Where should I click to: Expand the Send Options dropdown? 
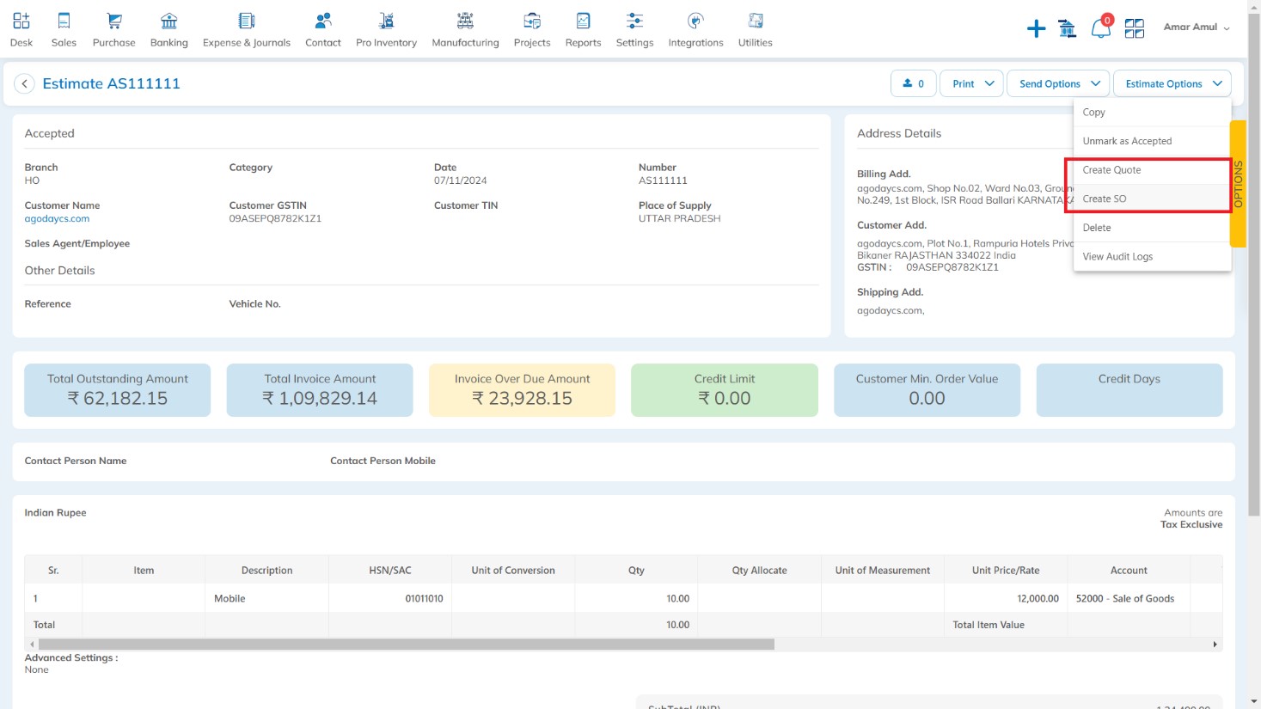coord(1058,83)
